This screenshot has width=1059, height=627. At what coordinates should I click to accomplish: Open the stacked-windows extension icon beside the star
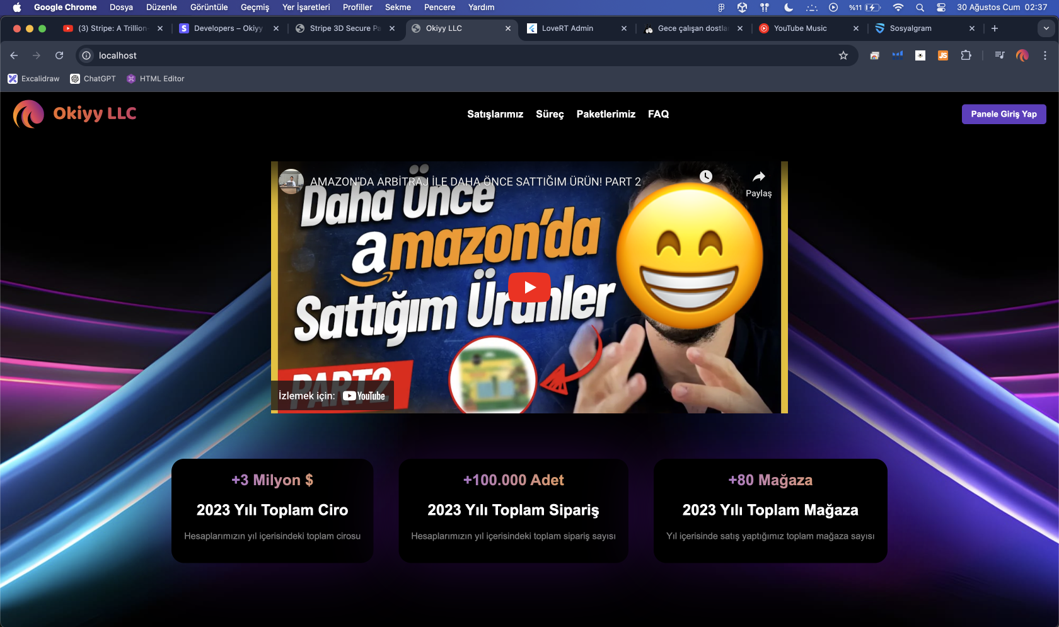(874, 55)
